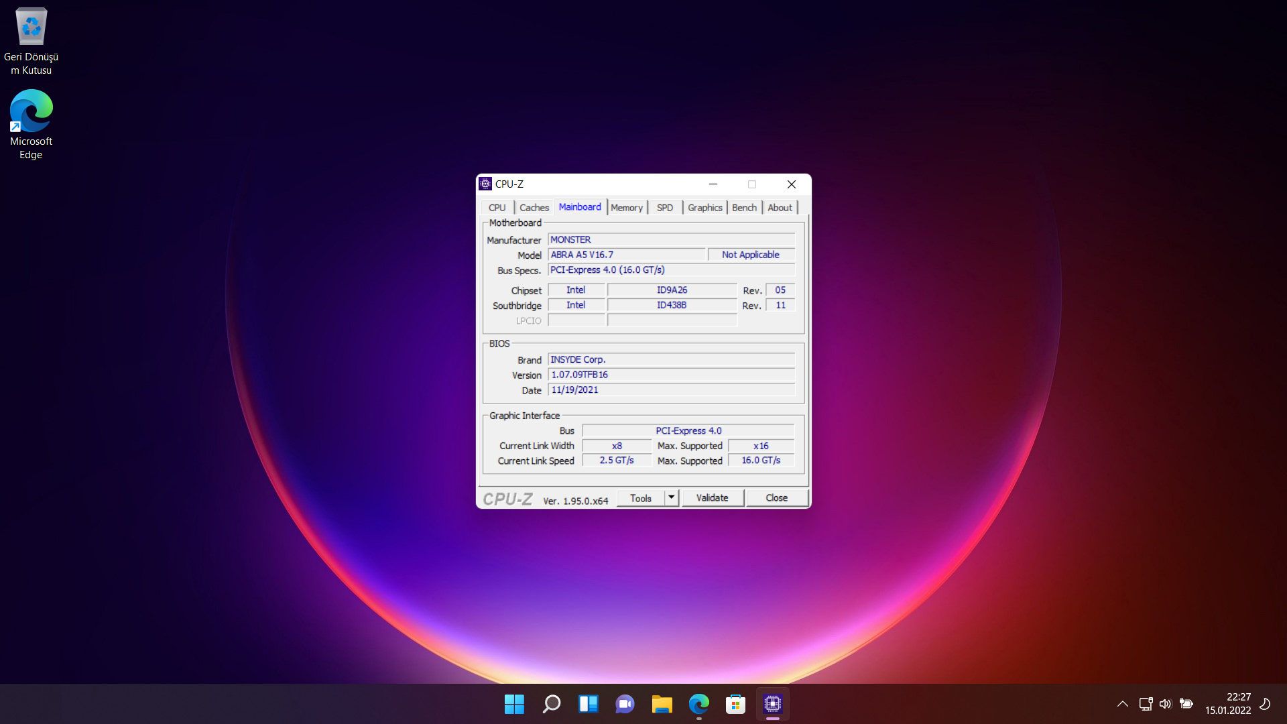This screenshot has width=1287, height=724.
Task: Open Microsoft Store from the taskbar
Action: tap(735, 704)
